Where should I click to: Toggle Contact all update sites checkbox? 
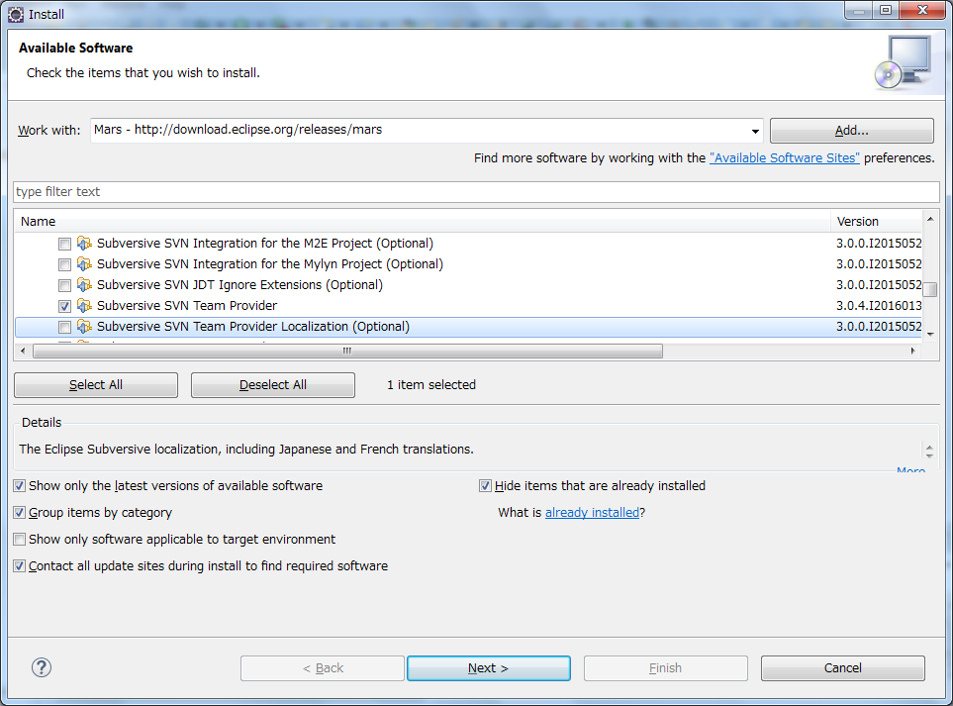pyautogui.click(x=20, y=566)
